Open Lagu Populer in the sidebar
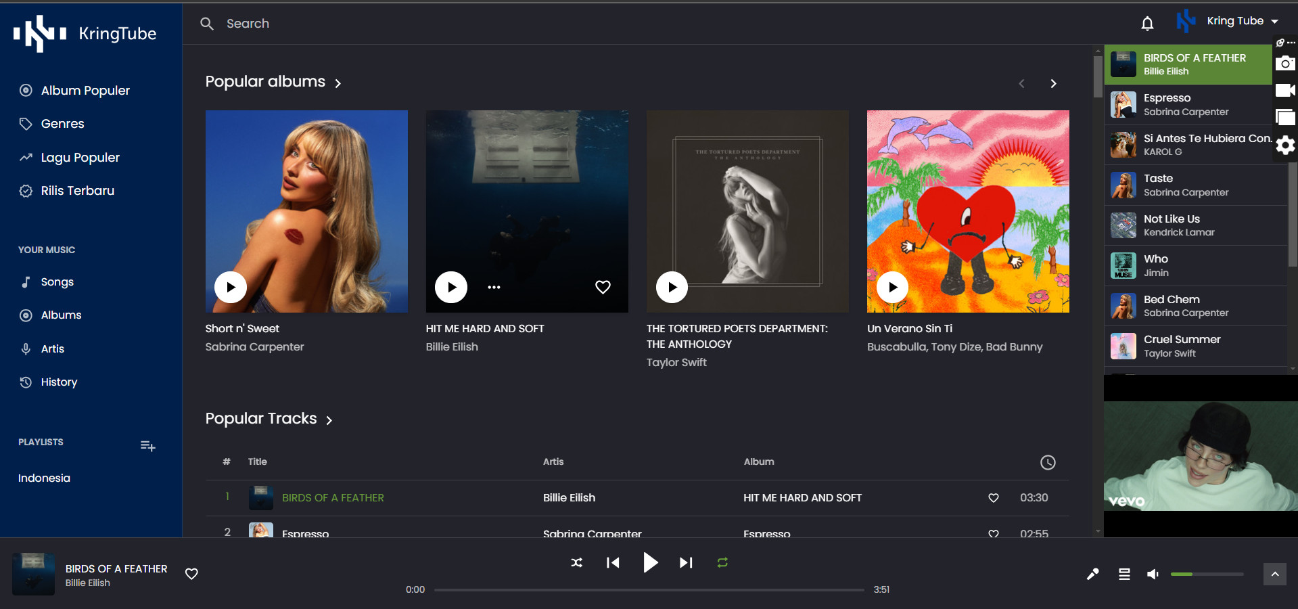The height and width of the screenshot is (609, 1298). [70, 158]
